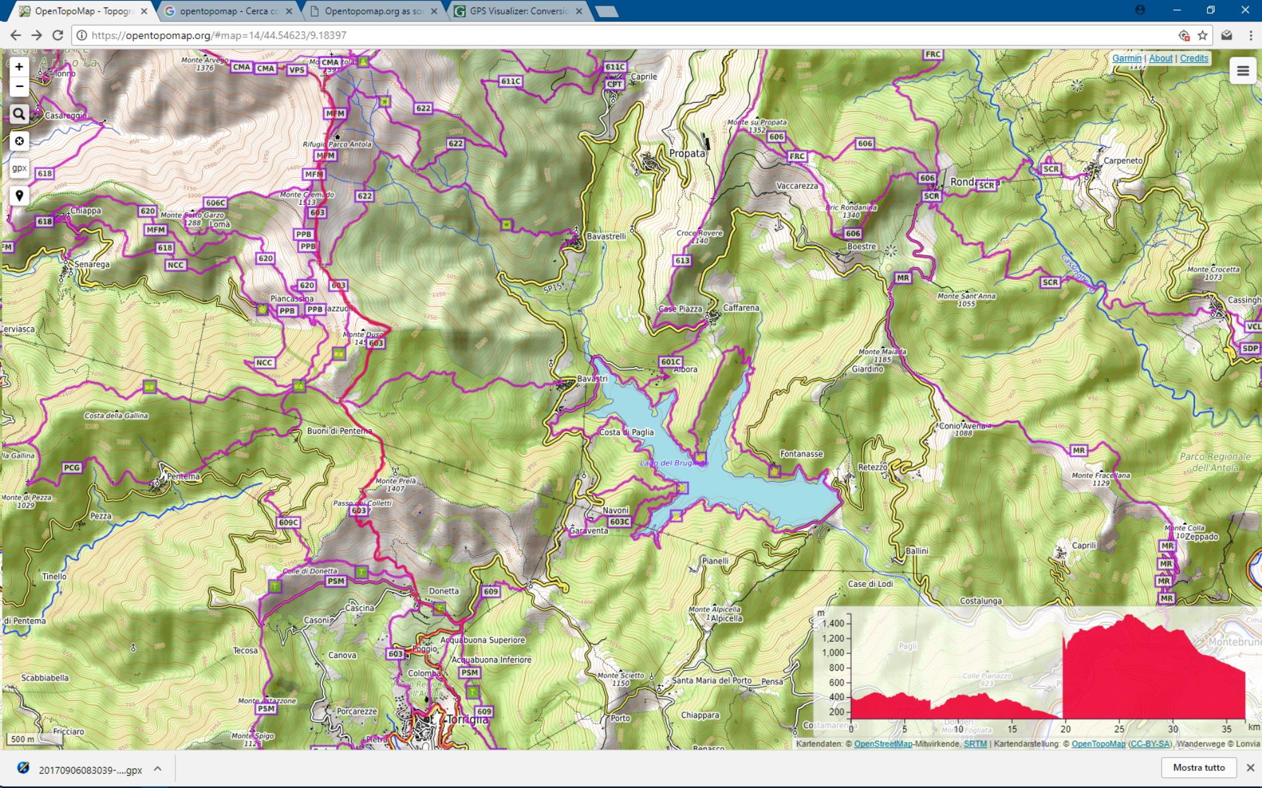1262x788 pixels.
Task: Open the About link
Action: point(1160,58)
